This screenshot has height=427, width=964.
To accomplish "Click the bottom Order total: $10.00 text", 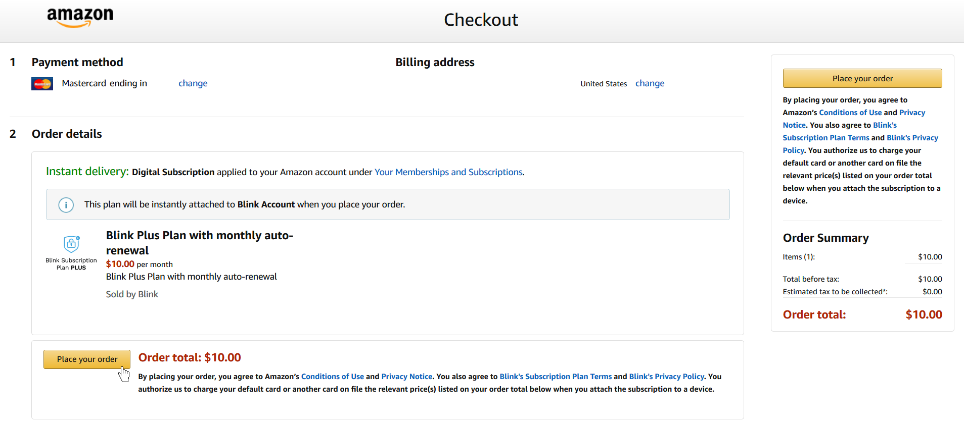I will coord(190,357).
